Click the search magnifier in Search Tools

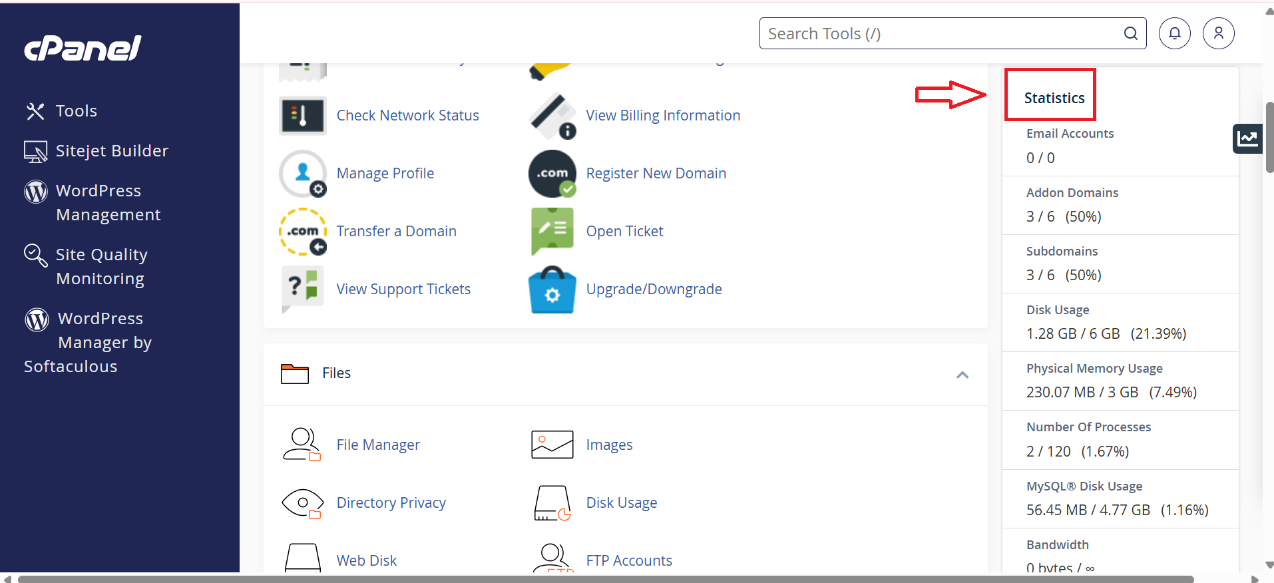click(1130, 33)
